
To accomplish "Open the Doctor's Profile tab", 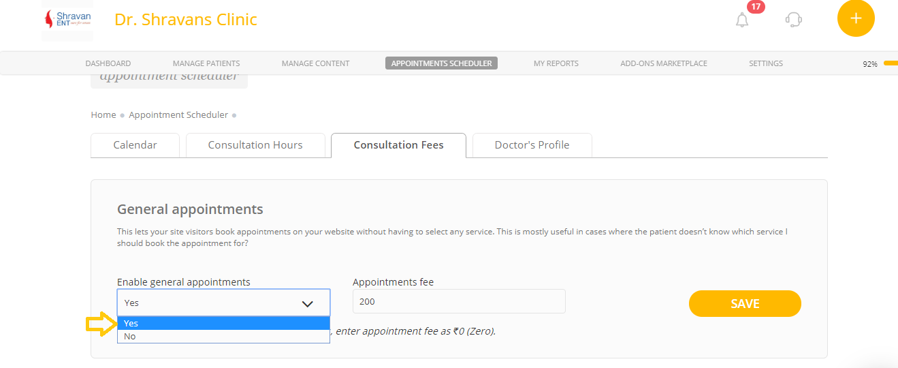I will 532,145.
